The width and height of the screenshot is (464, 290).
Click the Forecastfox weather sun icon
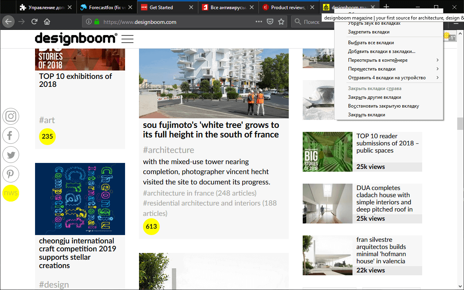click(x=446, y=36)
